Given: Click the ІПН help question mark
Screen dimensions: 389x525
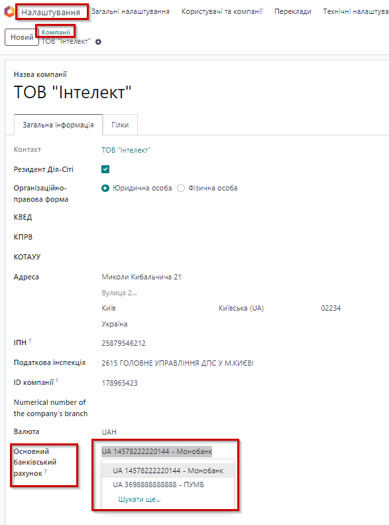Looking at the screenshot, I should [x=30, y=340].
